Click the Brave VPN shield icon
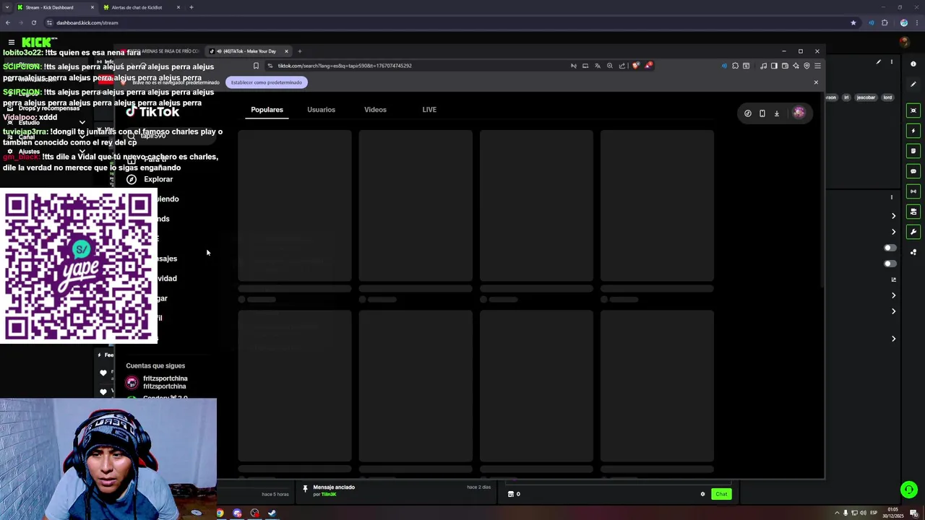Image resolution: width=925 pixels, height=520 pixels. pos(806,66)
